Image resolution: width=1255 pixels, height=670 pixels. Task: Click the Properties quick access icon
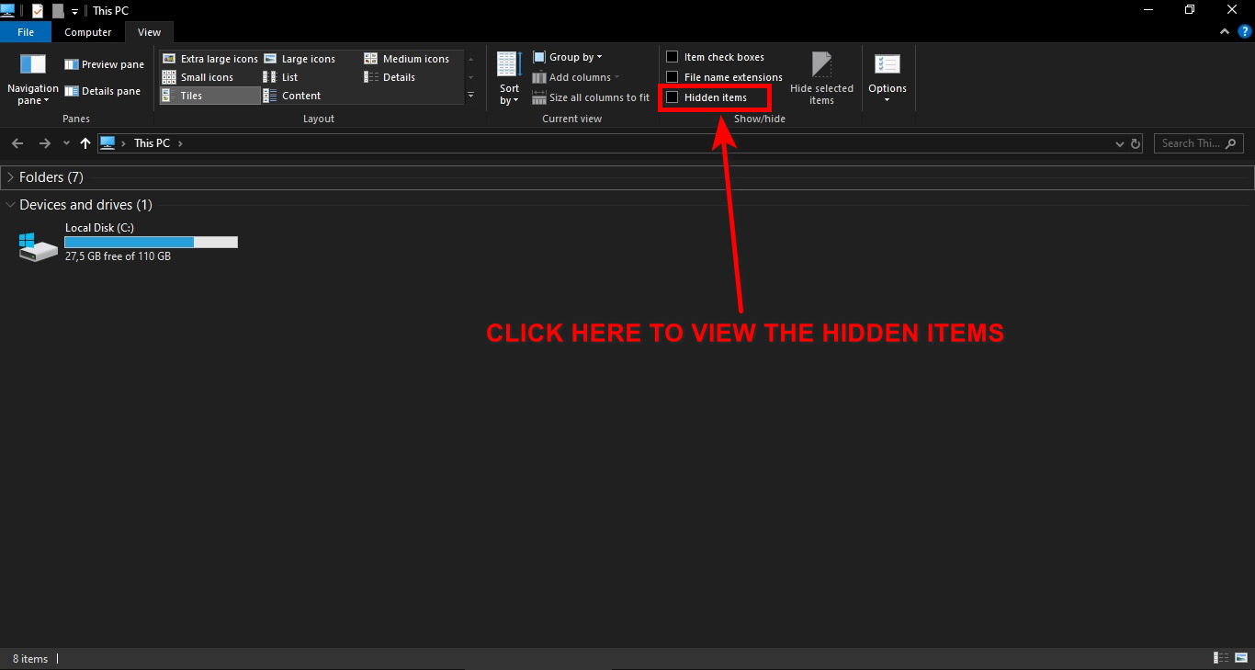tap(38, 11)
